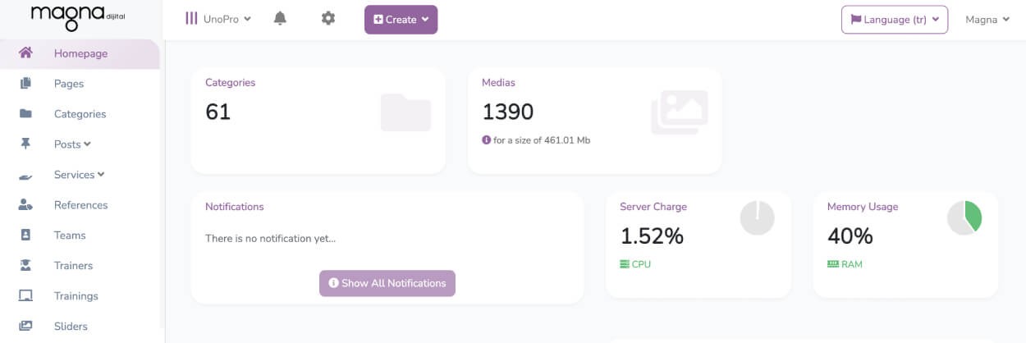Click the Categories folder icon in sidebar
The width and height of the screenshot is (1026, 343).
click(25, 114)
